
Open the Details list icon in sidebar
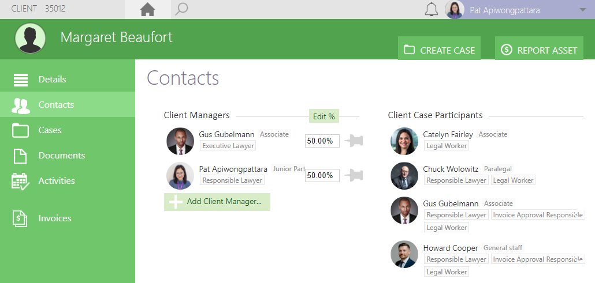(x=21, y=80)
